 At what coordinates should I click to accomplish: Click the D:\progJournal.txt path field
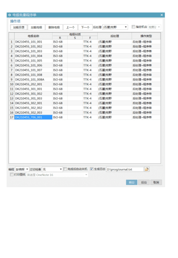[x=125, y=169]
